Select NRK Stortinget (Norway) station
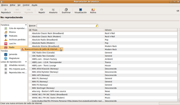Viewport: 180px width, 105px height. point(103,88)
